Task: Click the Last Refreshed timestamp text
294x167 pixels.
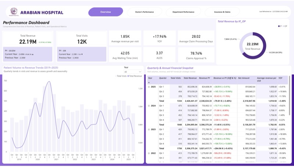Action: coord(273,11)
